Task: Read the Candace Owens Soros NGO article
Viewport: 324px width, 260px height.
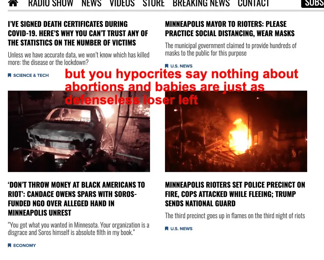Action: pos(76,198)
